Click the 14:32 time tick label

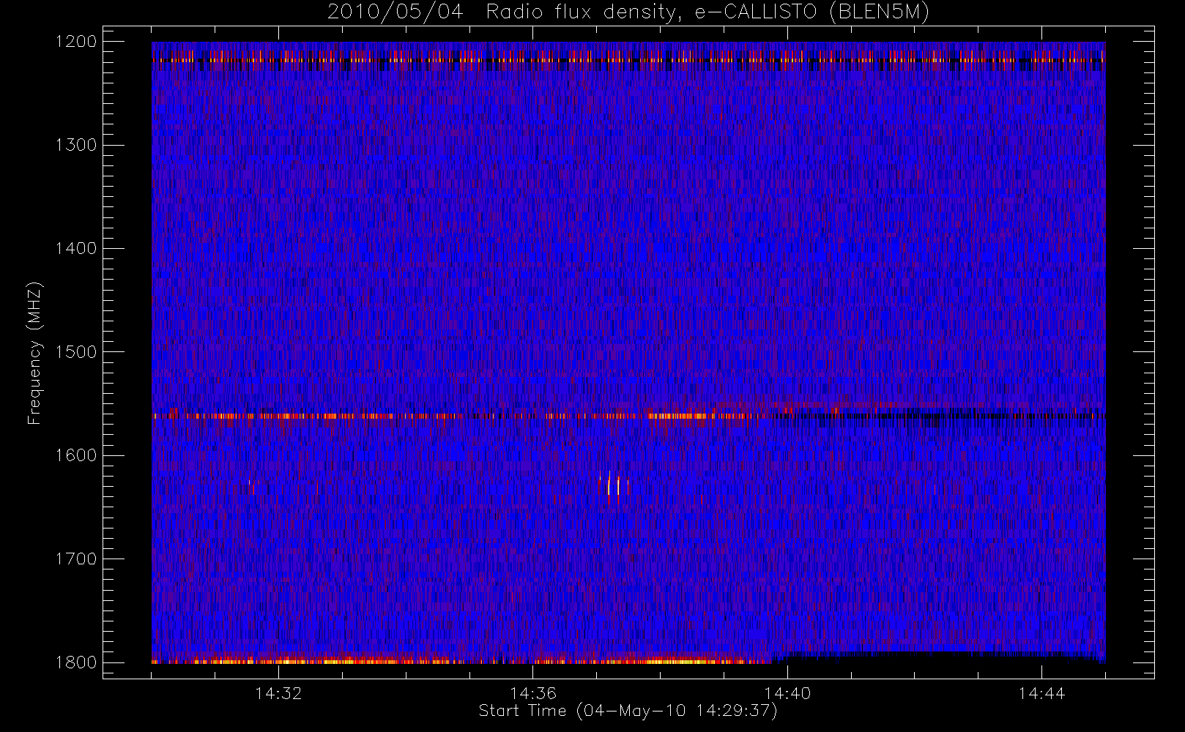point(278,693)
